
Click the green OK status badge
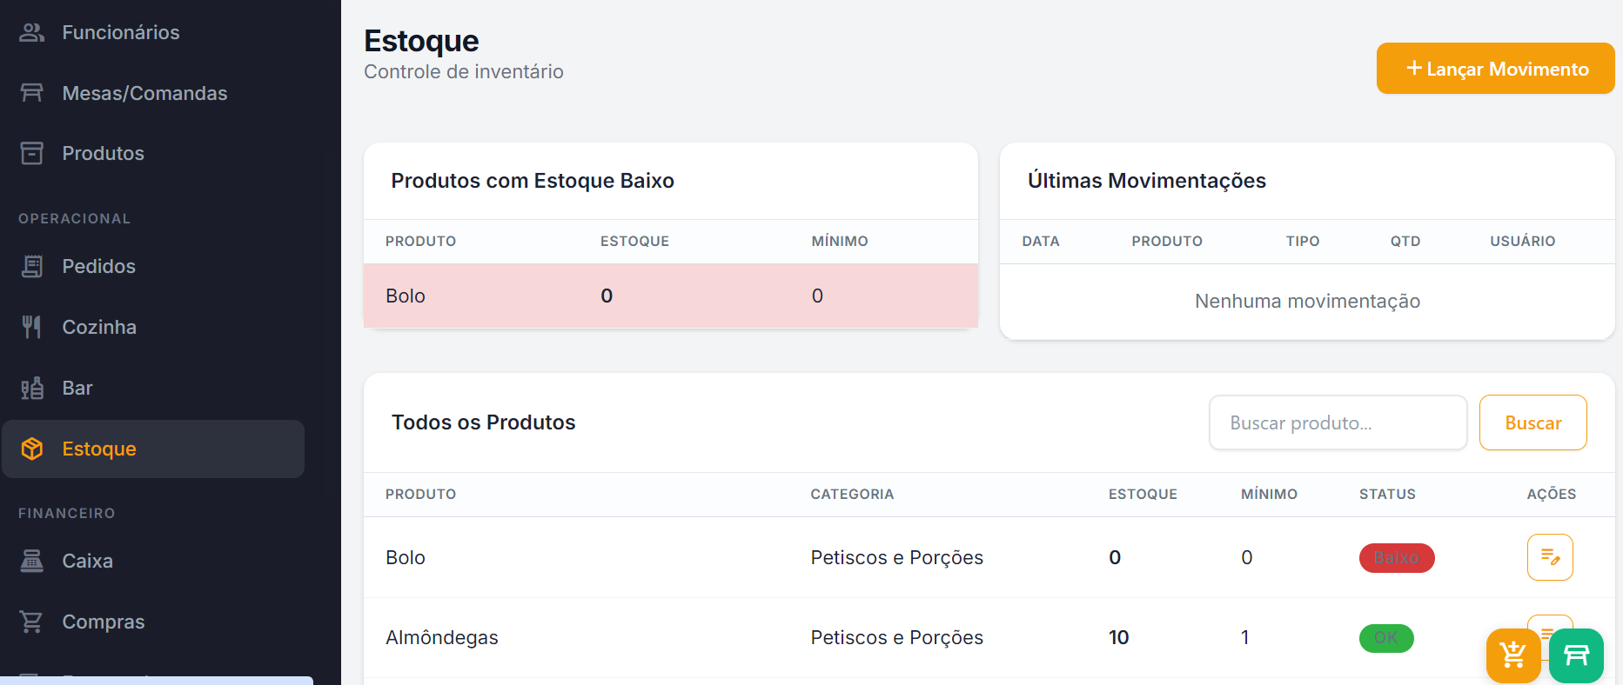(x=1386, y=638)
